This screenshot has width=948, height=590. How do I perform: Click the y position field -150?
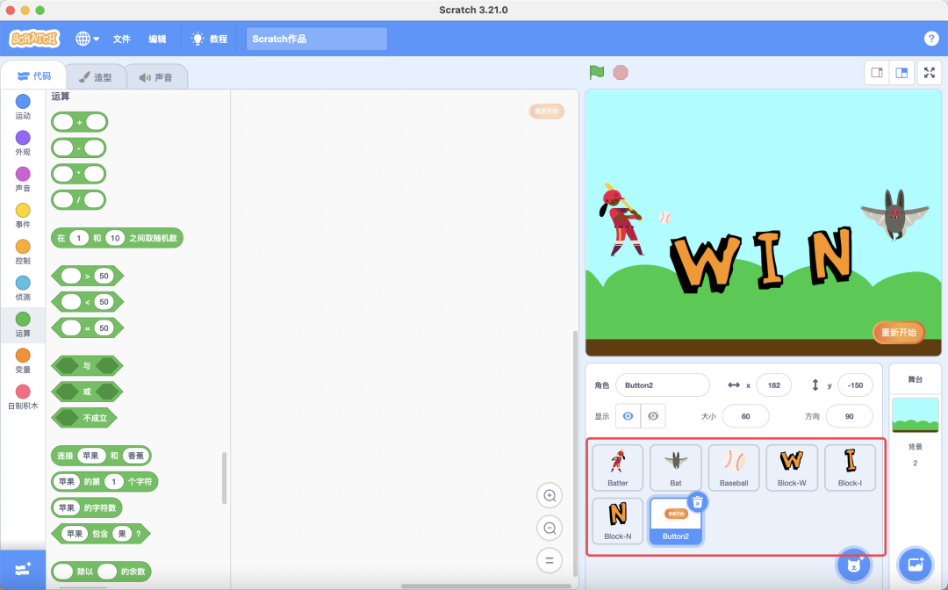855,385
